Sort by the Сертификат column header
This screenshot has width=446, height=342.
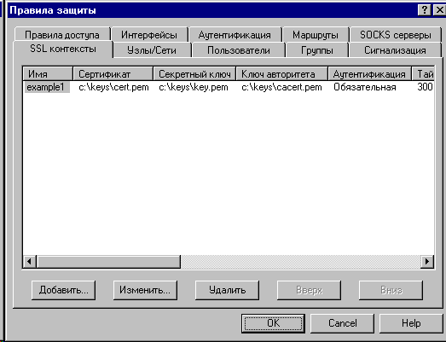coord(113,74)
